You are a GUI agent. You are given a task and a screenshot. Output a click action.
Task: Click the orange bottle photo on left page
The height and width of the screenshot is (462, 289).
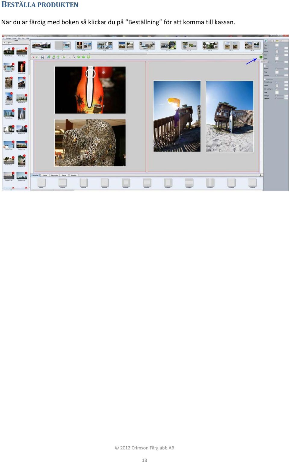pos(90,90)
